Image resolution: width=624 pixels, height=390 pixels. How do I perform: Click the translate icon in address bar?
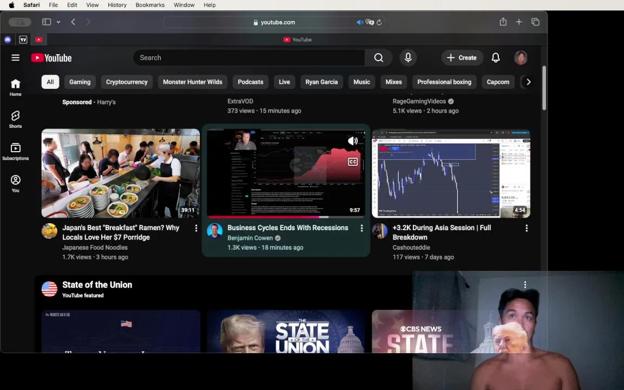point(370,22)
